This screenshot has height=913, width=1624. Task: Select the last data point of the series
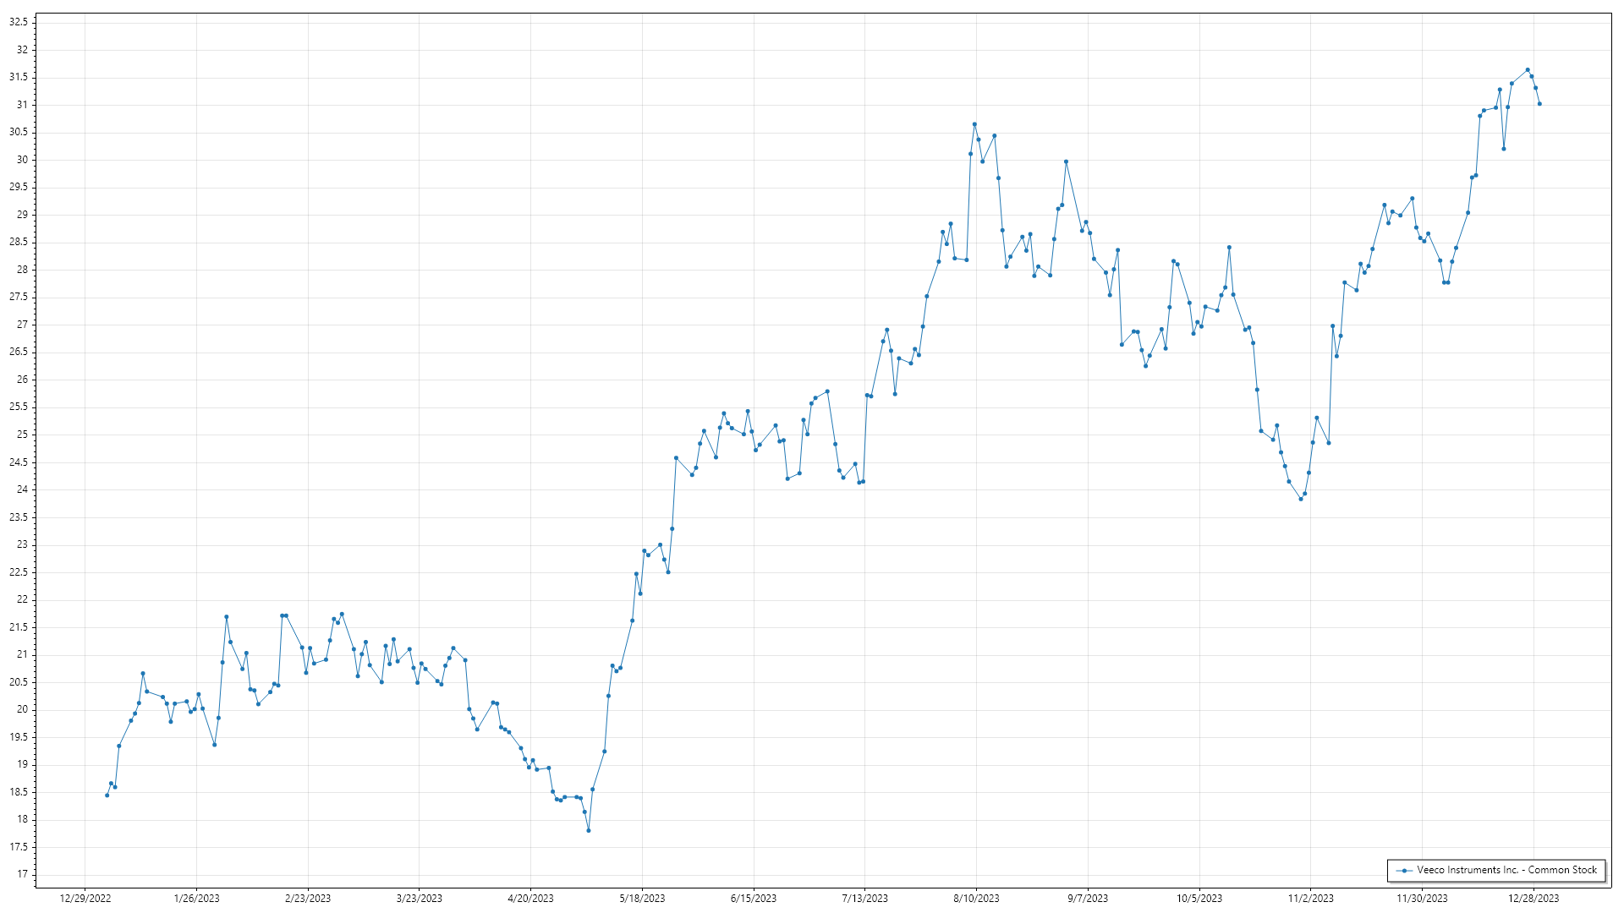click(1539, 104)
